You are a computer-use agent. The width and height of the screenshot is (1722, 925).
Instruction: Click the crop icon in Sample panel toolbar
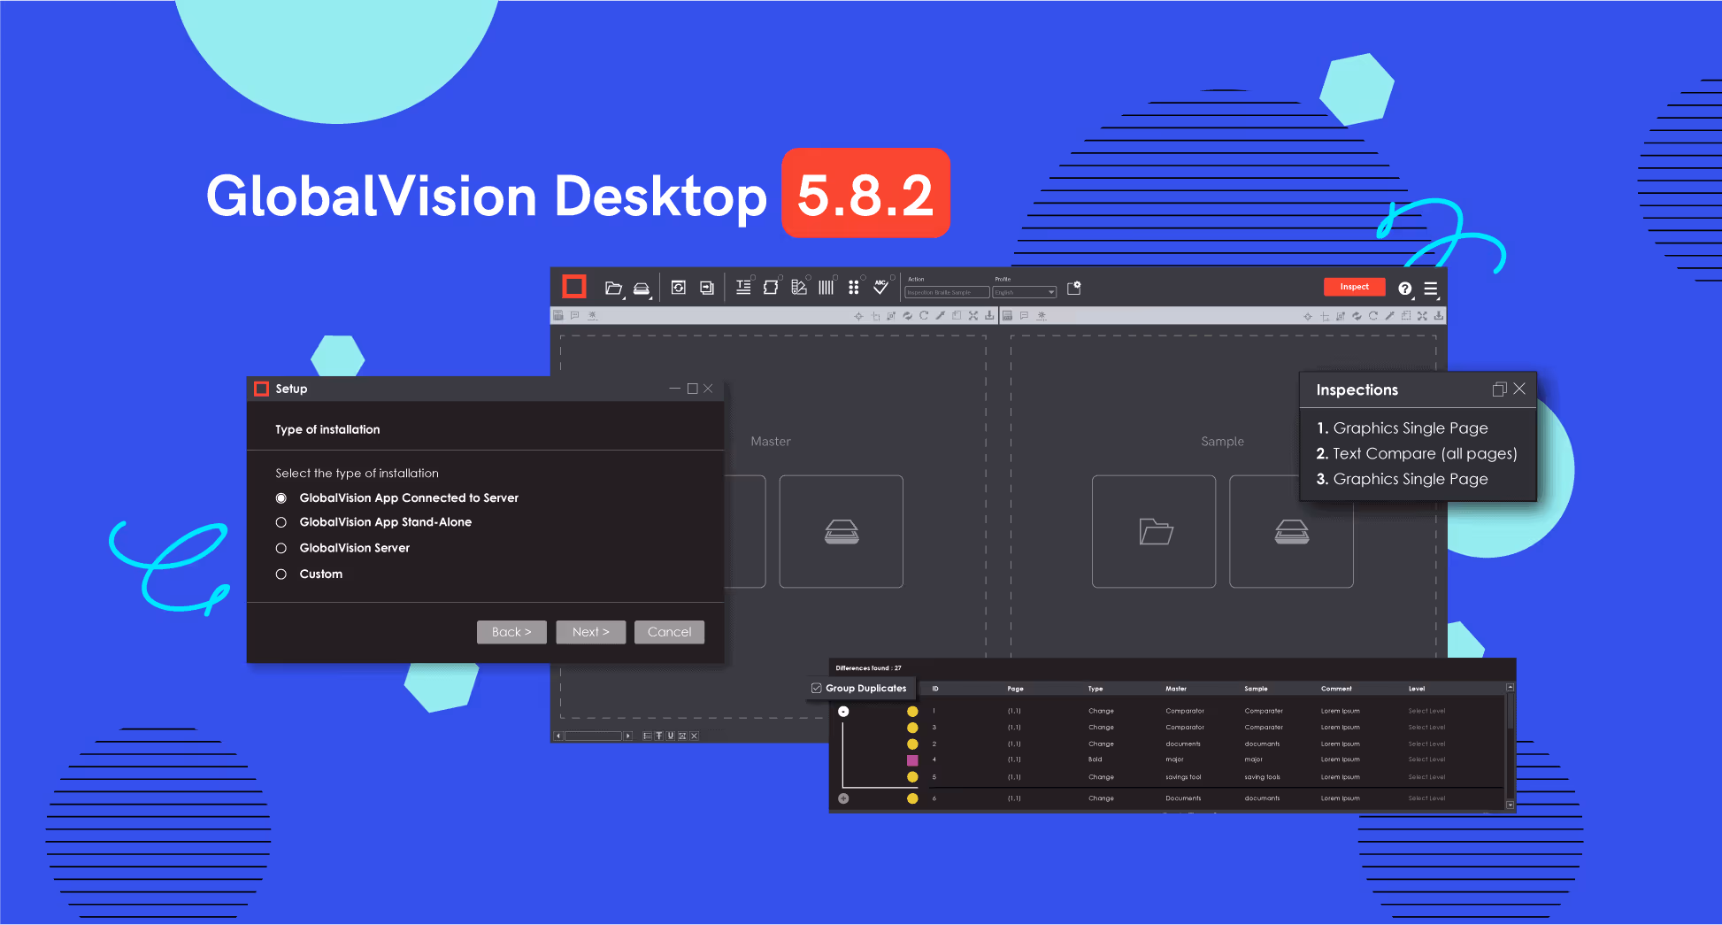pyautogui.click(x=1325, y=316)
